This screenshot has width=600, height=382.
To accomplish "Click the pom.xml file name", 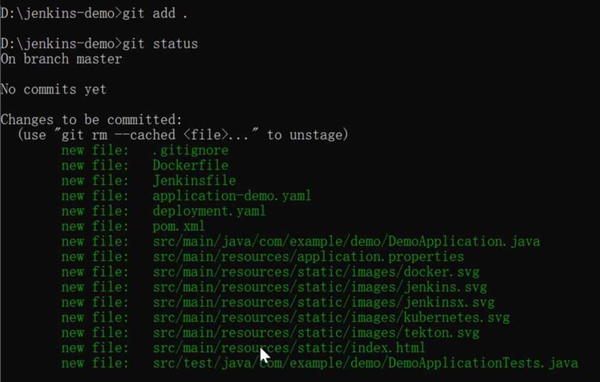I will point(179,226).
